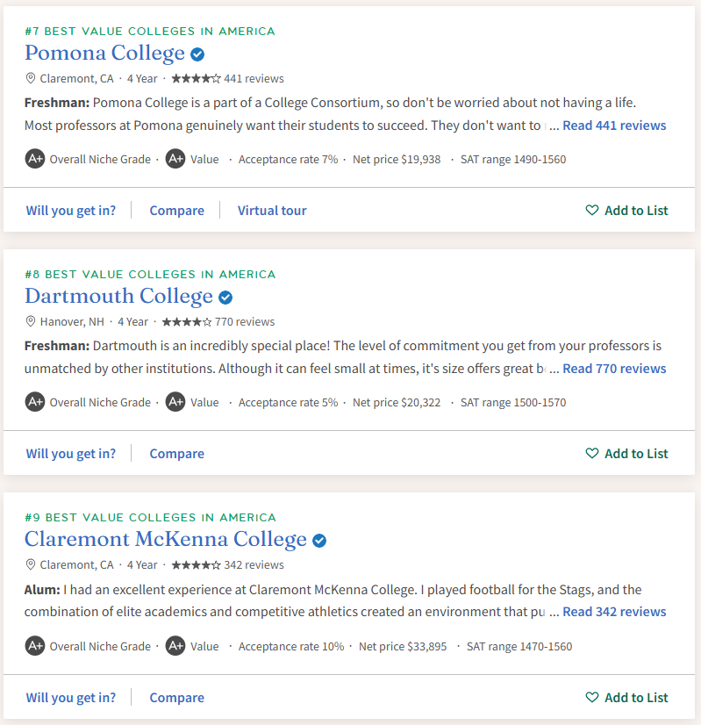Click the verified badge beside Dartmouth College
Viewport: 701px width, 725px height.
(225, 297)
